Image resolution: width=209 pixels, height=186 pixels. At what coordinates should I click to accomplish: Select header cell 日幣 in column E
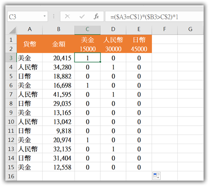[139, 40]
